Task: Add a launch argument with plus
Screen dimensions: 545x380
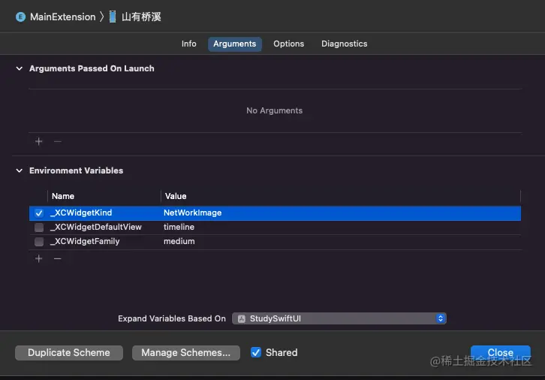Action: [x=38, y=141]
